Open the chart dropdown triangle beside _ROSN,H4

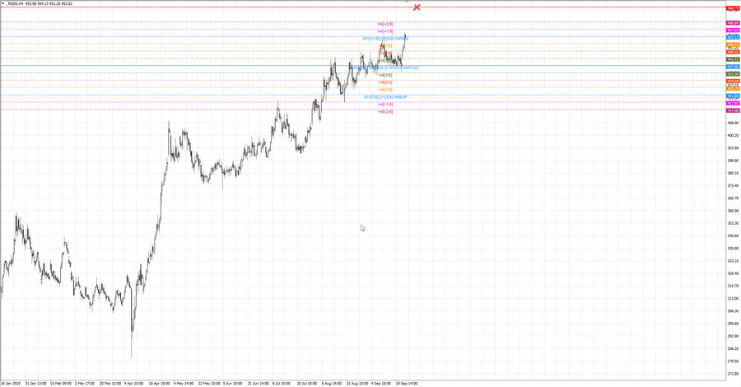coord(2,3)
